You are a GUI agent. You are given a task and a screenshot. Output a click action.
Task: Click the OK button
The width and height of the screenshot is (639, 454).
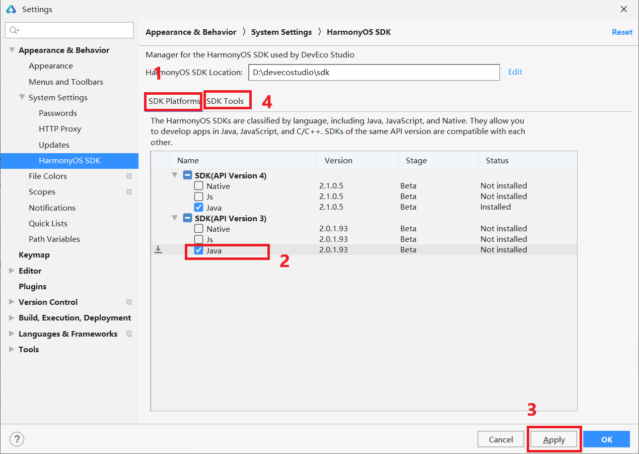pos(607,439)
